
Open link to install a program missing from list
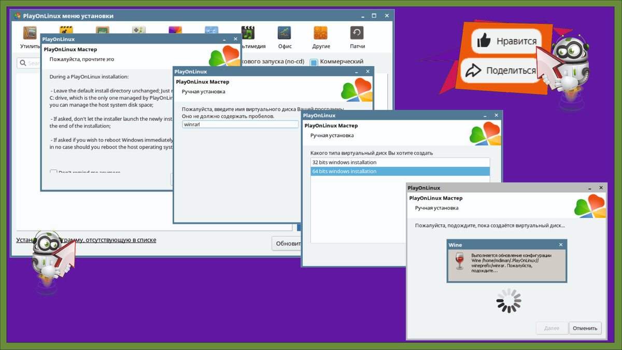click(x=86, y=240)
